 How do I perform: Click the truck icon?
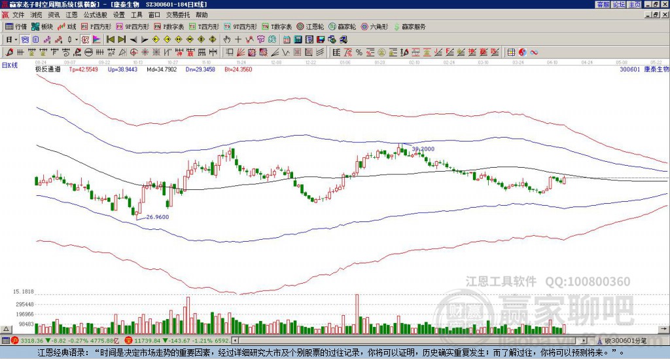(344, 40)
